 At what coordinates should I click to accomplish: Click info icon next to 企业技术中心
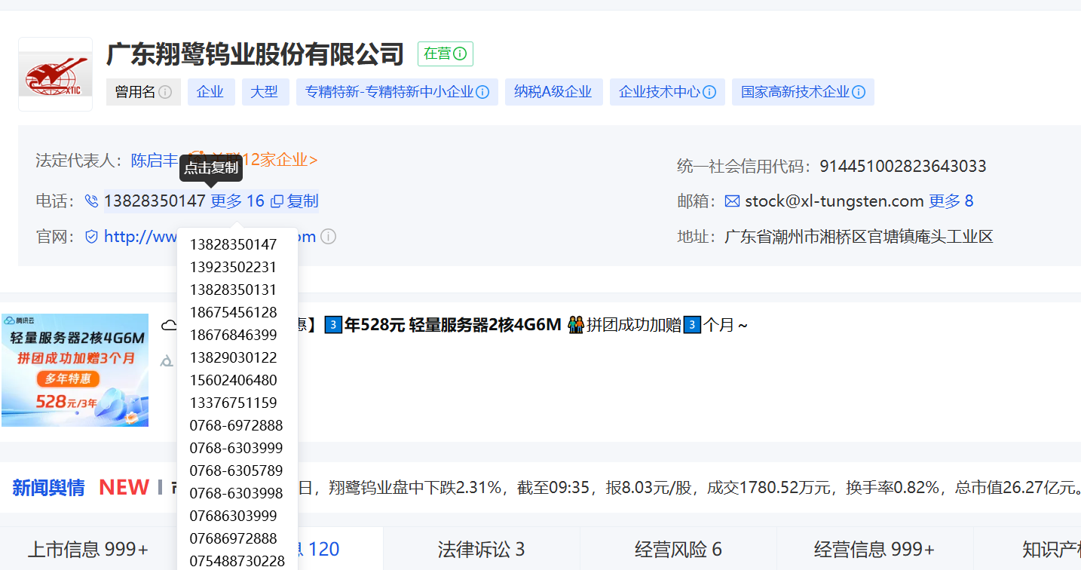coord(709,92)
